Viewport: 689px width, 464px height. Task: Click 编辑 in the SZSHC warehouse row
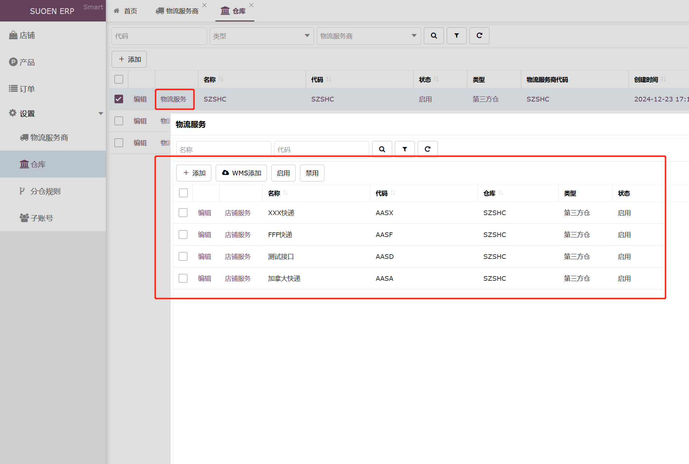(140, 99)
